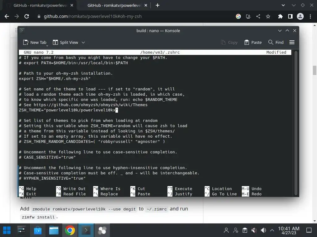Click the ohmyzsh wiki Themes URL text

tap(91, 105)
